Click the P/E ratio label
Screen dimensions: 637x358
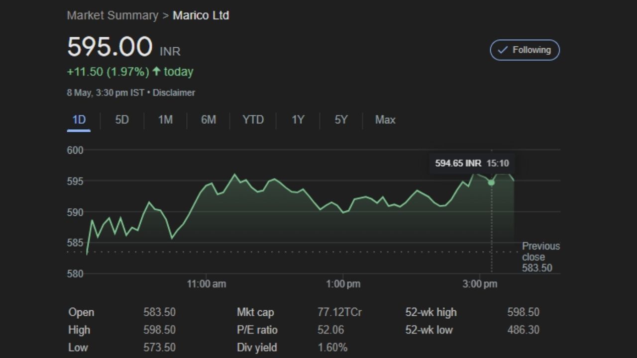257,330
